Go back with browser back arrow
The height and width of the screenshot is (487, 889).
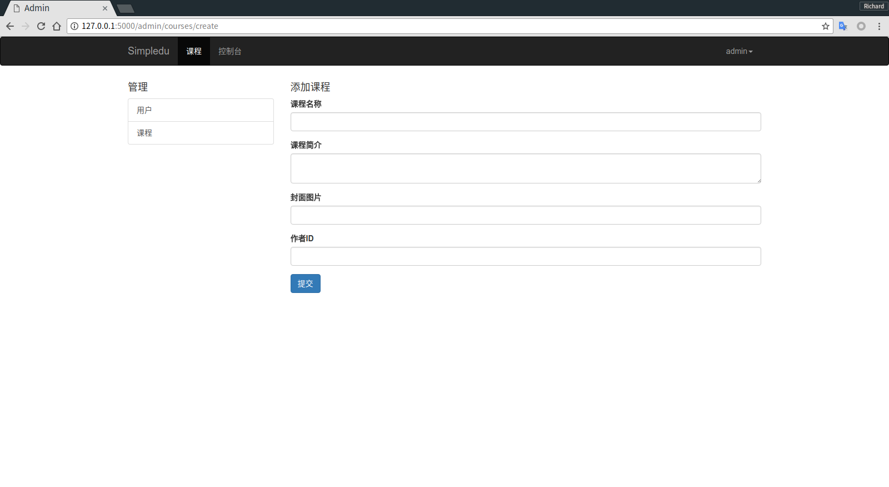pos(10,26)
